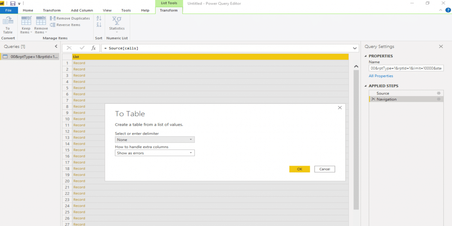Switch to the Add Column tab

(x=81, y=10)
